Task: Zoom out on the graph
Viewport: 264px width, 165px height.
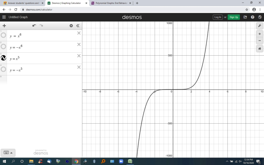Action: click(260, 40)
